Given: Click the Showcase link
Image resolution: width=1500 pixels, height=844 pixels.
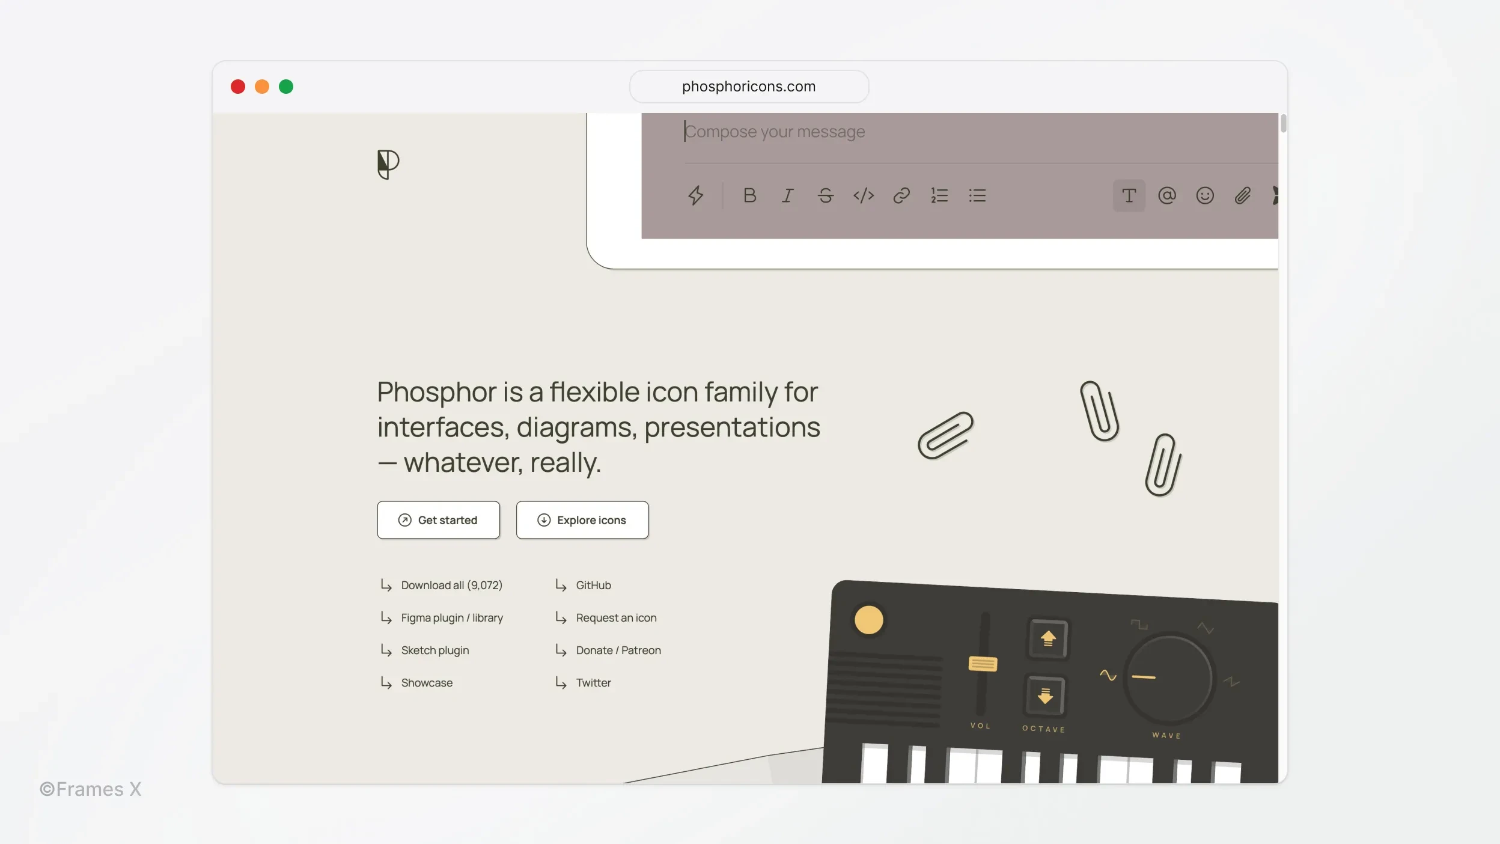Looking at the screenshot, I should point(427,682).
